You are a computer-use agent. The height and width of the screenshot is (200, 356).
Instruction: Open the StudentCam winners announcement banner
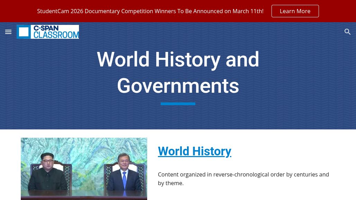[150, 11]
